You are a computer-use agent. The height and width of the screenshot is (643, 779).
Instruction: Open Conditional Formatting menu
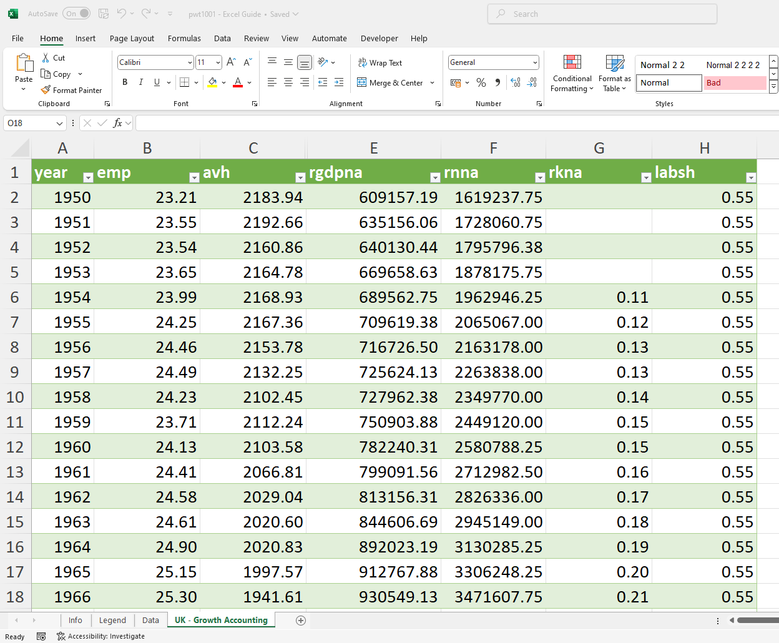572,74
